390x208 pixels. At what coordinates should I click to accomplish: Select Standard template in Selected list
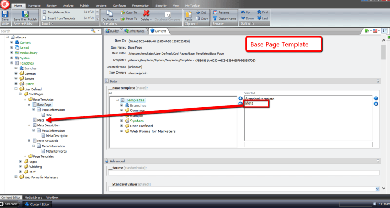click(260, 99)
